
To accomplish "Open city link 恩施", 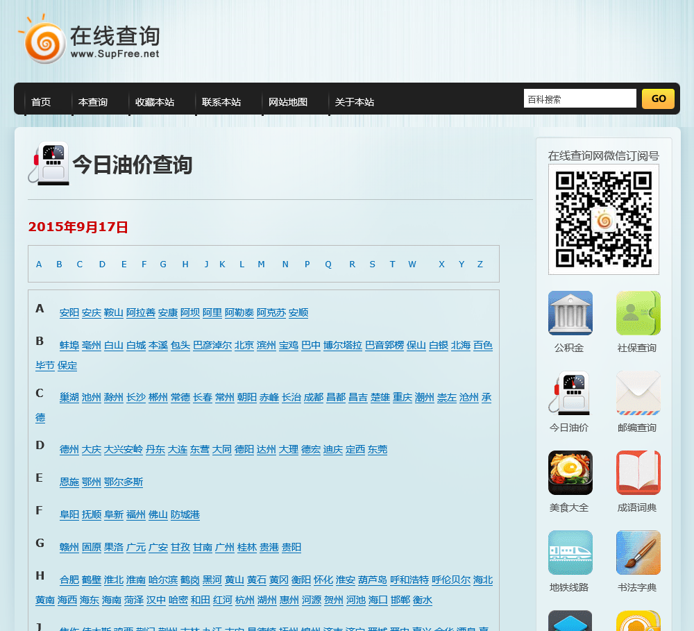I will [69, 482].
